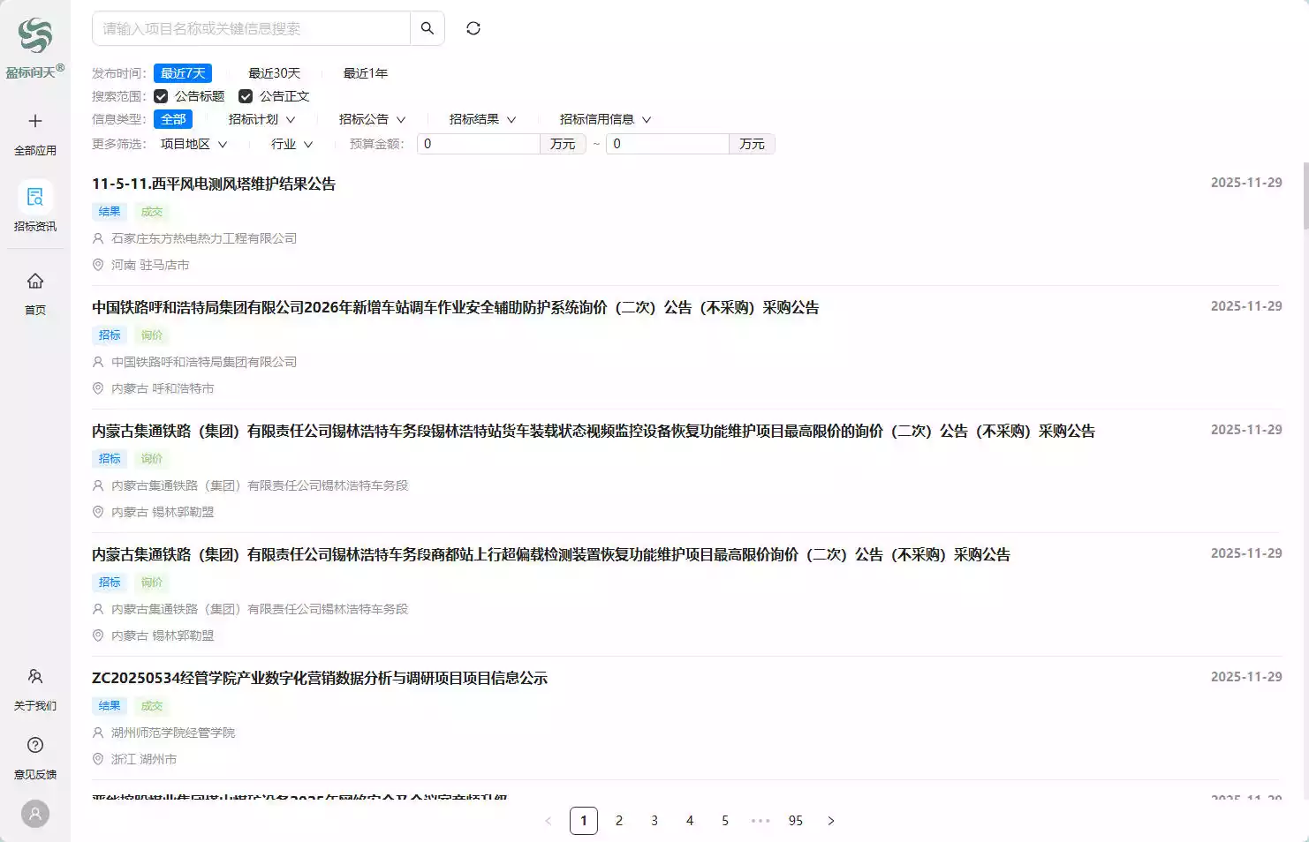This screenshot has width=1309, height=842.
Task: Go to 首页 in the sidebar
Action: click(35, 294)
